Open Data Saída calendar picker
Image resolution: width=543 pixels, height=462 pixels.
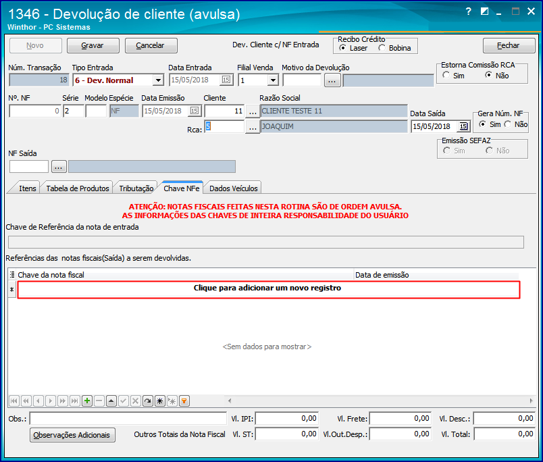[x=463, y=126]
